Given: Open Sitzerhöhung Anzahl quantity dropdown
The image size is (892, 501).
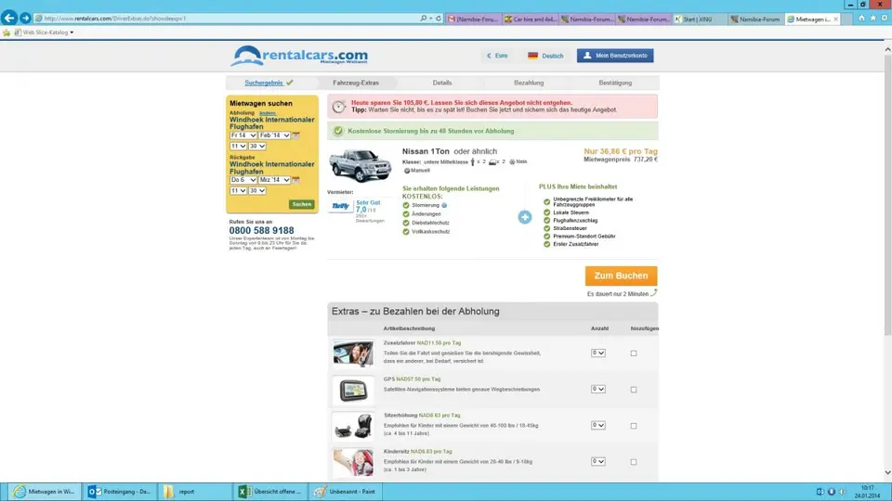Looking at the screenshot, I should tap(597, 425).
